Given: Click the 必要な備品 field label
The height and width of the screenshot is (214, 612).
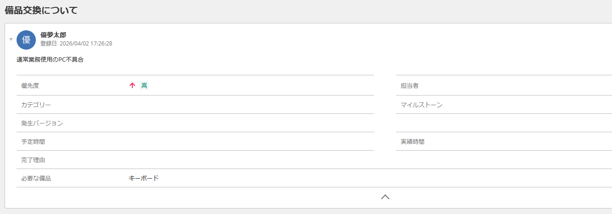Looking at the screenshot, I should [36, 178].
